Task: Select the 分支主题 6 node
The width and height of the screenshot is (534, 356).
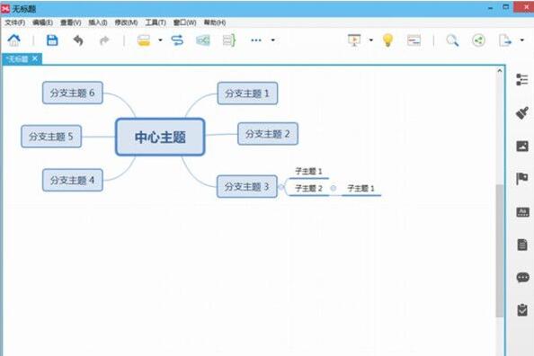Action: pyautogui.click(x=73, y=93)
